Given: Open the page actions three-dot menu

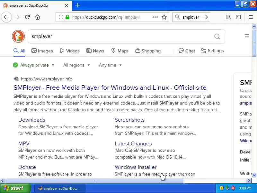Looking at the screenshot, I should (155, 17).
